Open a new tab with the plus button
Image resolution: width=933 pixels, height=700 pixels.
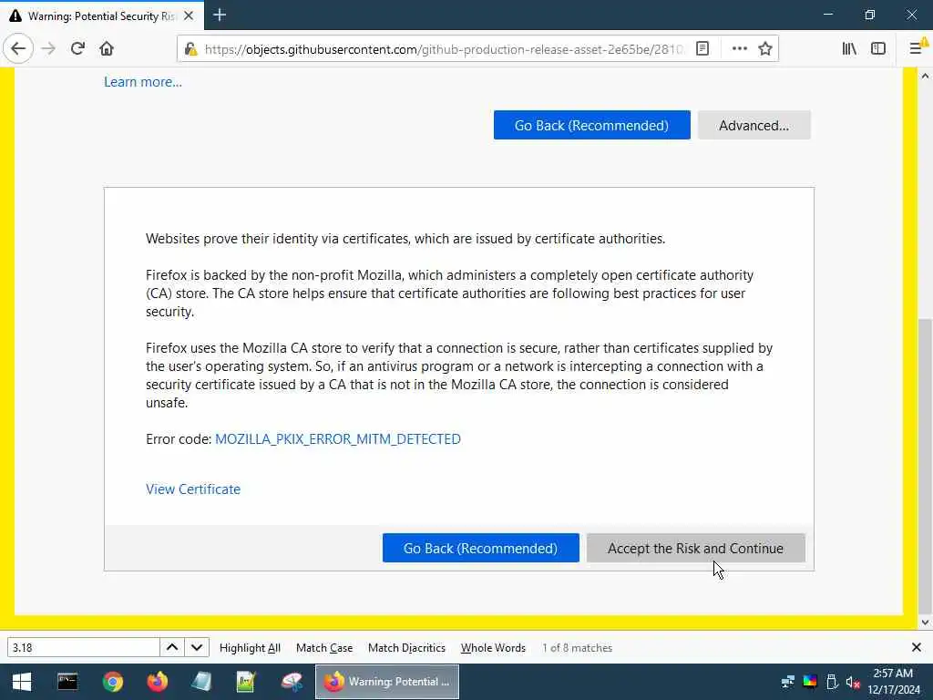(x=220, y=15)
